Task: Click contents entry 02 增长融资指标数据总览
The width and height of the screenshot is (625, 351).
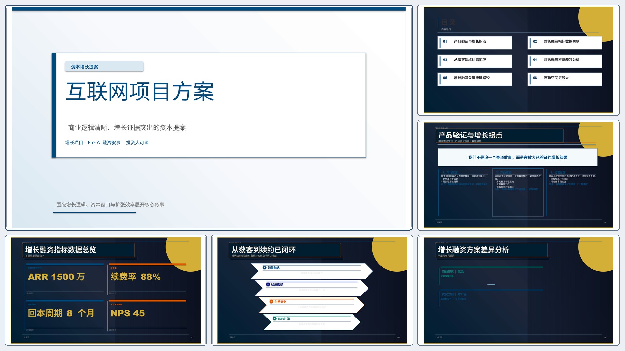Action: point(565,43)
